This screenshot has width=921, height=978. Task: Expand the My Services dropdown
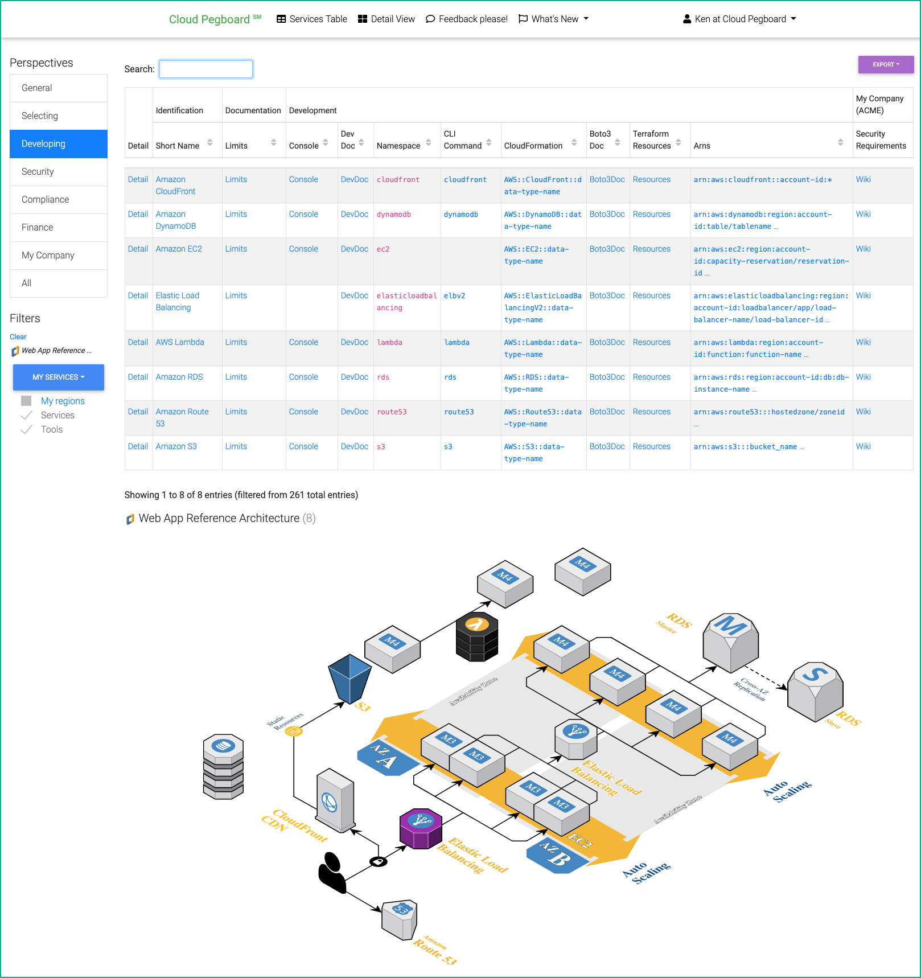[59, 377]
